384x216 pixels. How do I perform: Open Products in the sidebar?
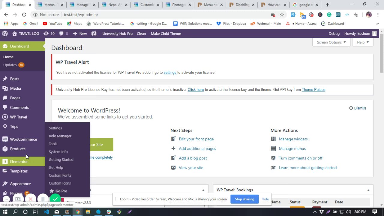click(x=22, y=149)
